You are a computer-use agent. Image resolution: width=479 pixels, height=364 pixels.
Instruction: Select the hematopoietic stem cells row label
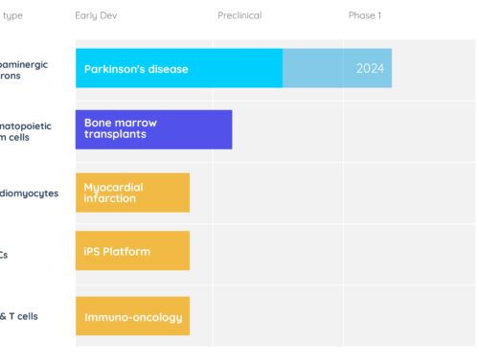click(x=26, y=131)
